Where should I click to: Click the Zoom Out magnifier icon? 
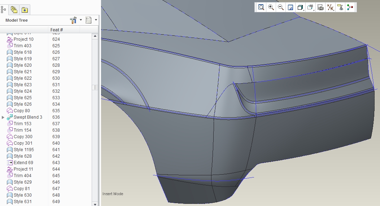[281, 7]
